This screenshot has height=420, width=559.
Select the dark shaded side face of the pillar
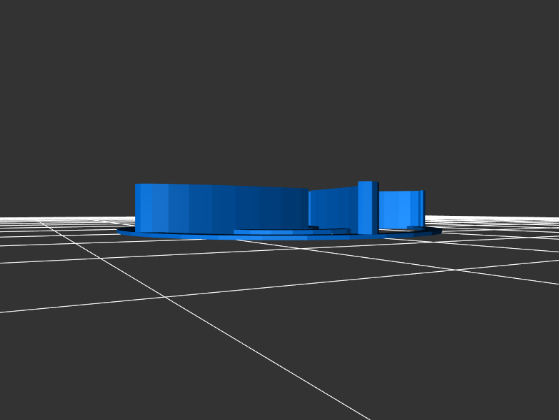[375, 208]
